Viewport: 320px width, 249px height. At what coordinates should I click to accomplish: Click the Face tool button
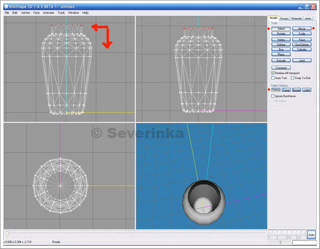(x=302, y=40)
